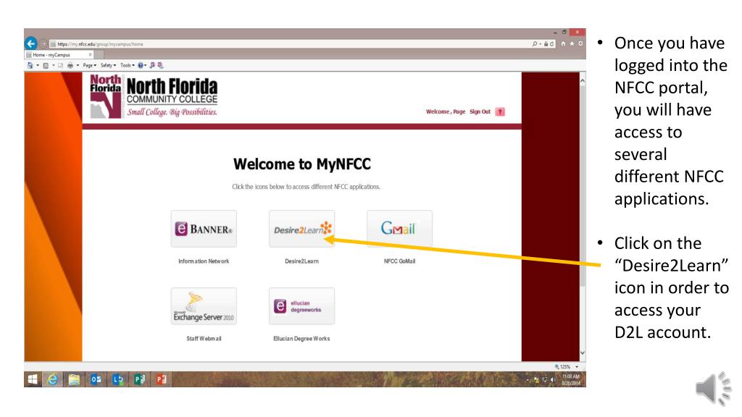Click the Welcome to MyNFCC heading
This screenshot has height=417, width=742.
(x=302, y=164)
